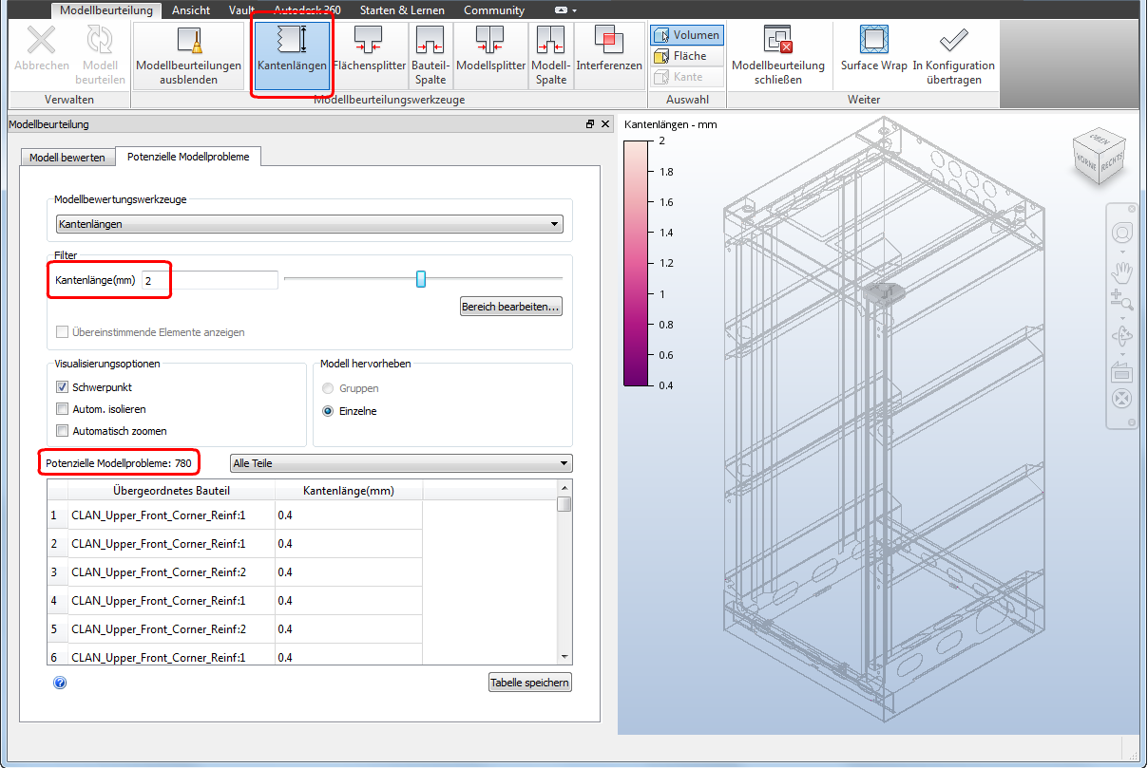Sort by Kantenlänge(mm) column header
This screenshot has height=768, width=1148.
(x=349, y=491)
